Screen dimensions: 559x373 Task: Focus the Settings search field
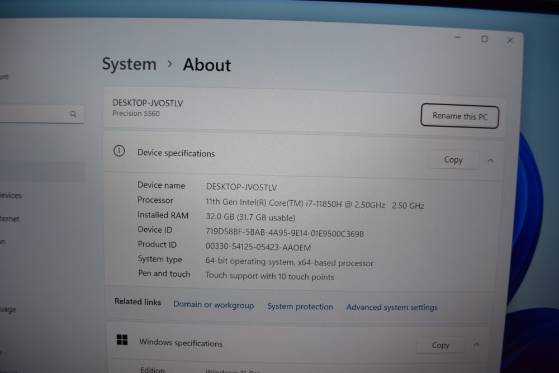click(41, 114)
